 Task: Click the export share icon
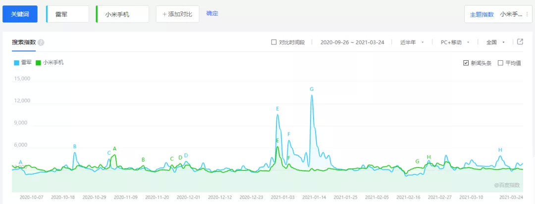coord(520,42)
